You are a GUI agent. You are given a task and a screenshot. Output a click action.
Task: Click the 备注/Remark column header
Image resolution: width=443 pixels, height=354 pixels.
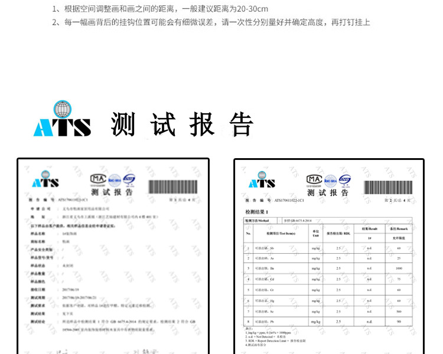(399, 229)
